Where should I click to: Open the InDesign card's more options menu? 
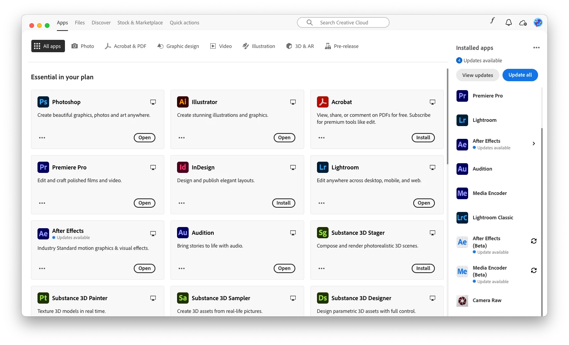182,203
